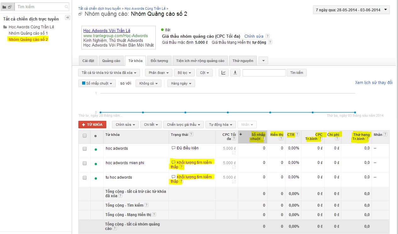The image size is (398, 234).
Task: Open help icon for CTR column
Action: pyautogui.click(x=297, y=135)
